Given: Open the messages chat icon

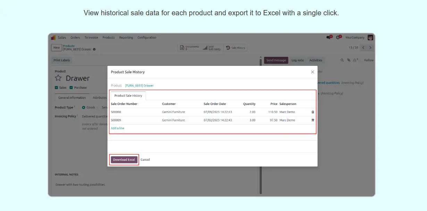Looking at the screenshot, I should [329, 37].
